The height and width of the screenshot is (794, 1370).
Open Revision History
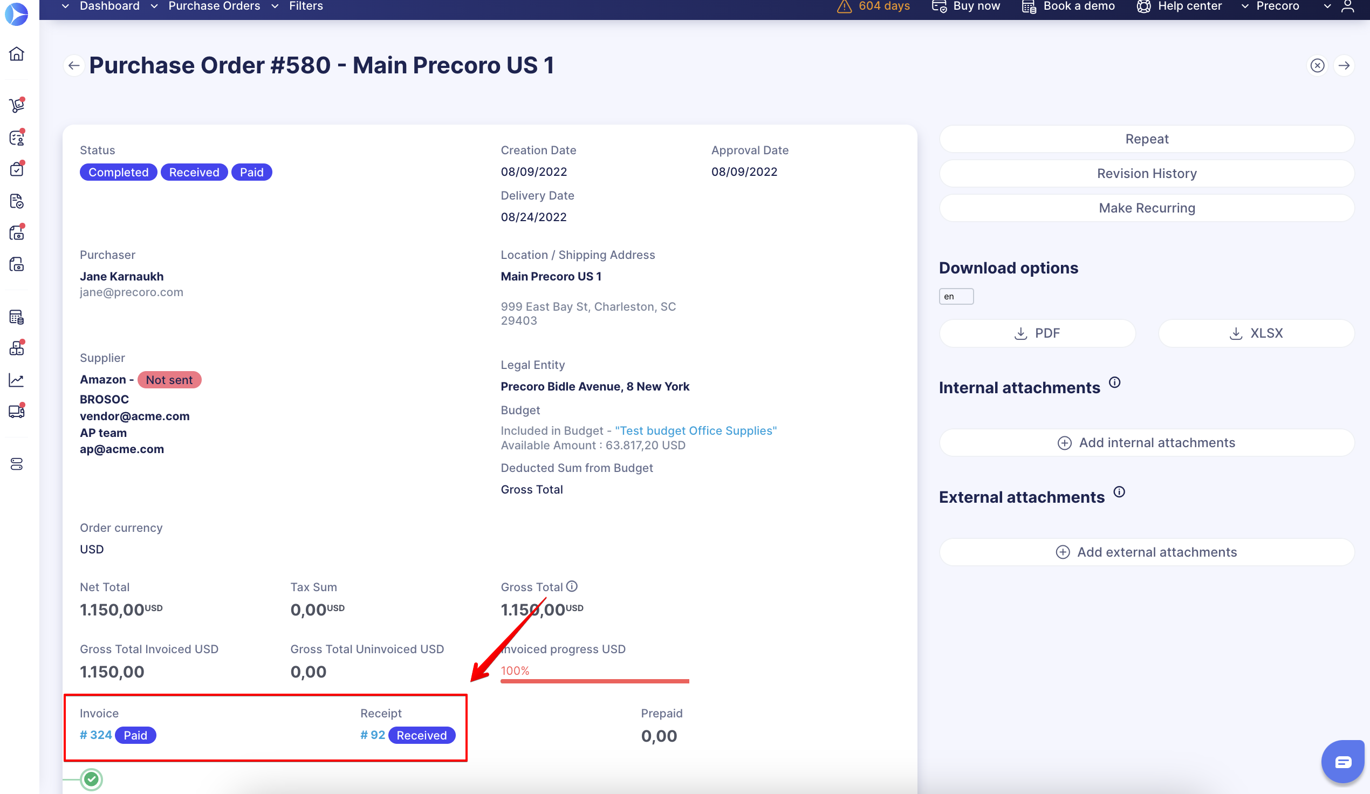point(1147,174)
